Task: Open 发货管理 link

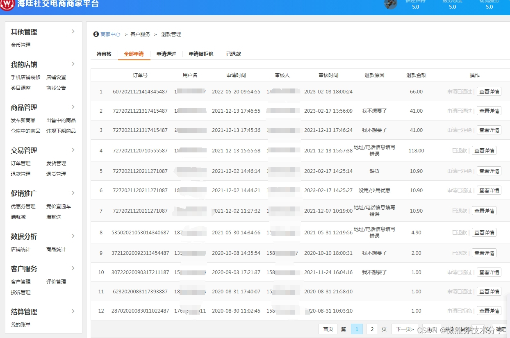Action: (56, 163)
